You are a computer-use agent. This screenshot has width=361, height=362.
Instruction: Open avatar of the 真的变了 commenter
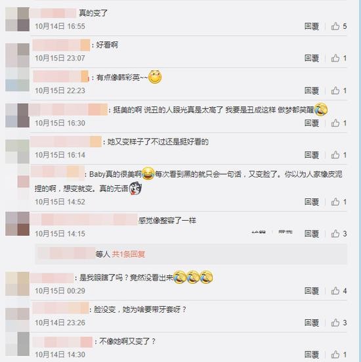point(17,19)
